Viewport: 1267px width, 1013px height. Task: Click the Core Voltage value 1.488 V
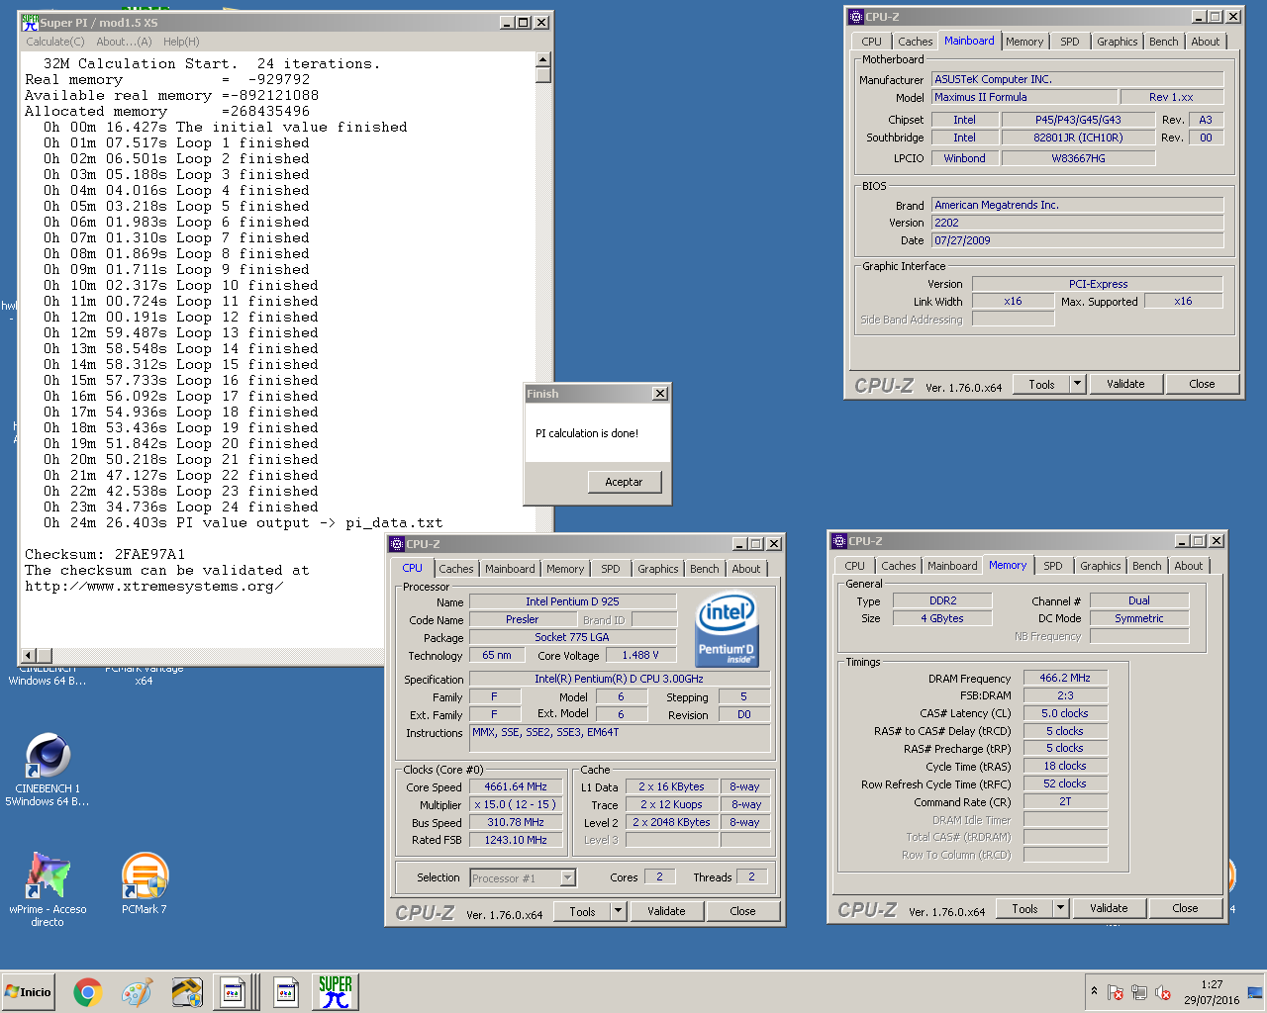click(x=640, y=655)
